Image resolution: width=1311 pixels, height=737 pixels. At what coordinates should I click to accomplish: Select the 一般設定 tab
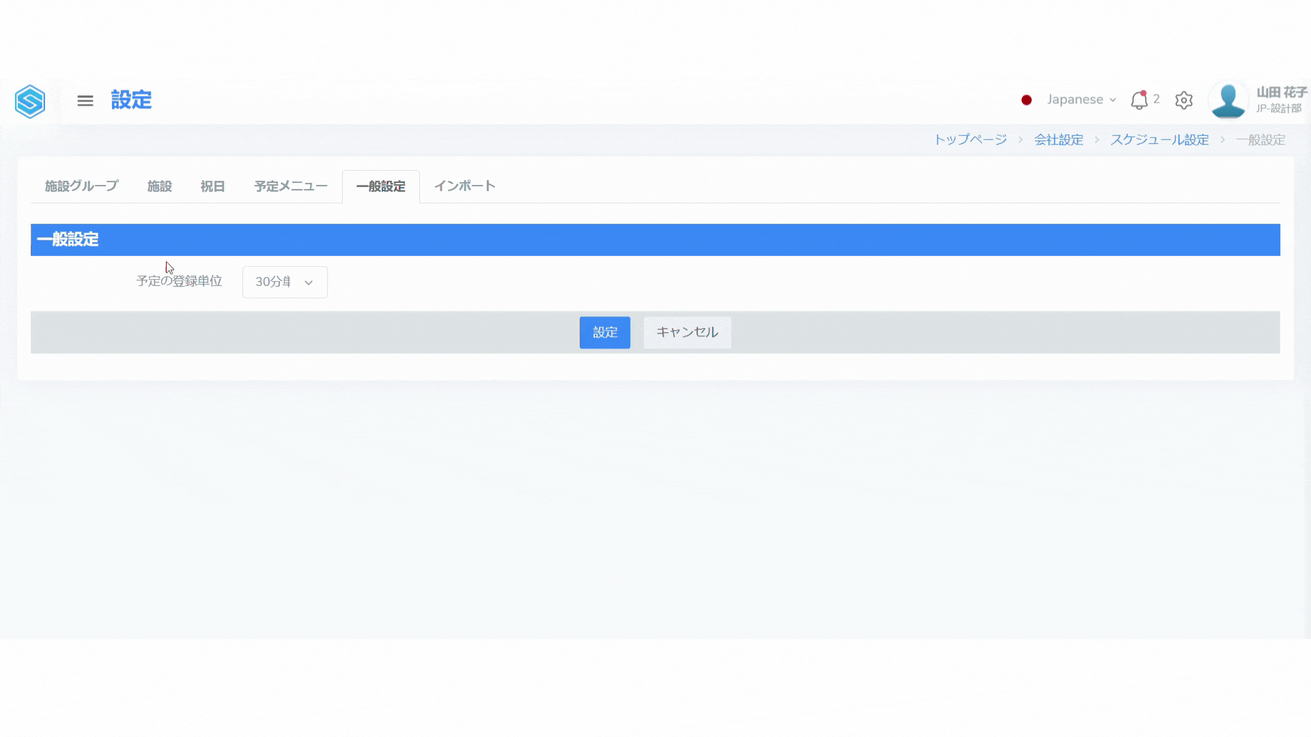point(381,186)
